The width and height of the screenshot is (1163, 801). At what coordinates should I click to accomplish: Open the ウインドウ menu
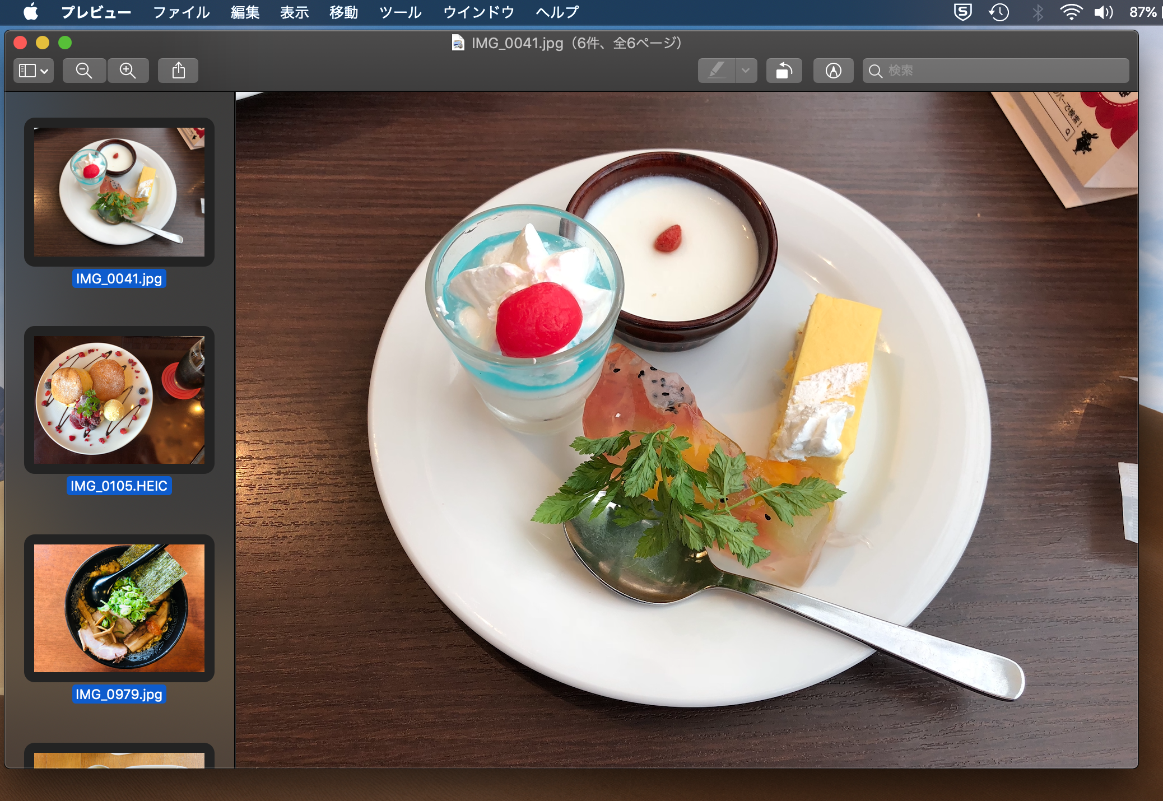[479, 12]
